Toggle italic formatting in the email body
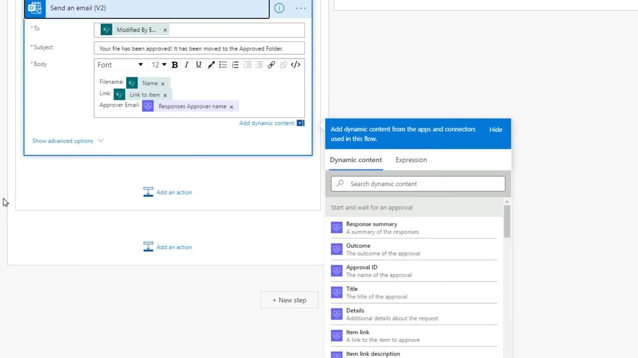638x358 pixels. 186,65
